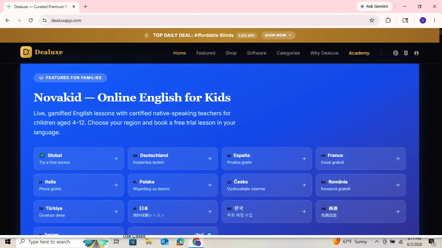Image resolution: width=442 pixels, height=248 pixels.
Task: Go forward with the browser arrow
Action: (x=19, y=20)
